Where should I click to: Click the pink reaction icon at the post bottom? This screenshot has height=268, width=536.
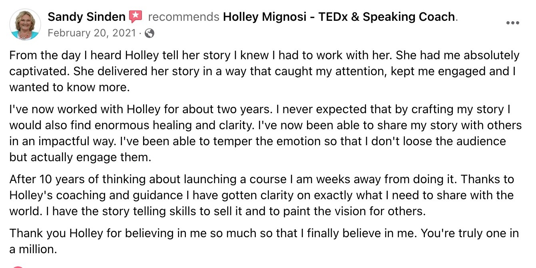pos(16,266)
